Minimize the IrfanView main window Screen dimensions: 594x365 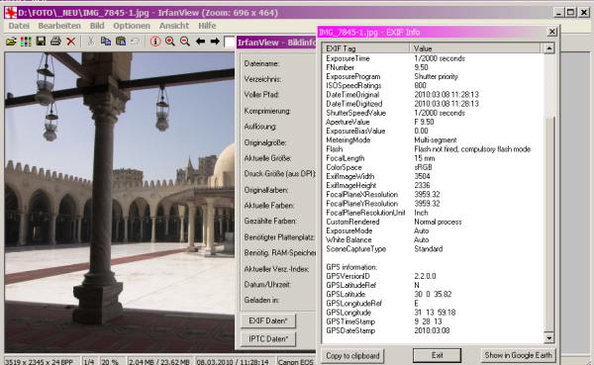click(x=558, y=13)
